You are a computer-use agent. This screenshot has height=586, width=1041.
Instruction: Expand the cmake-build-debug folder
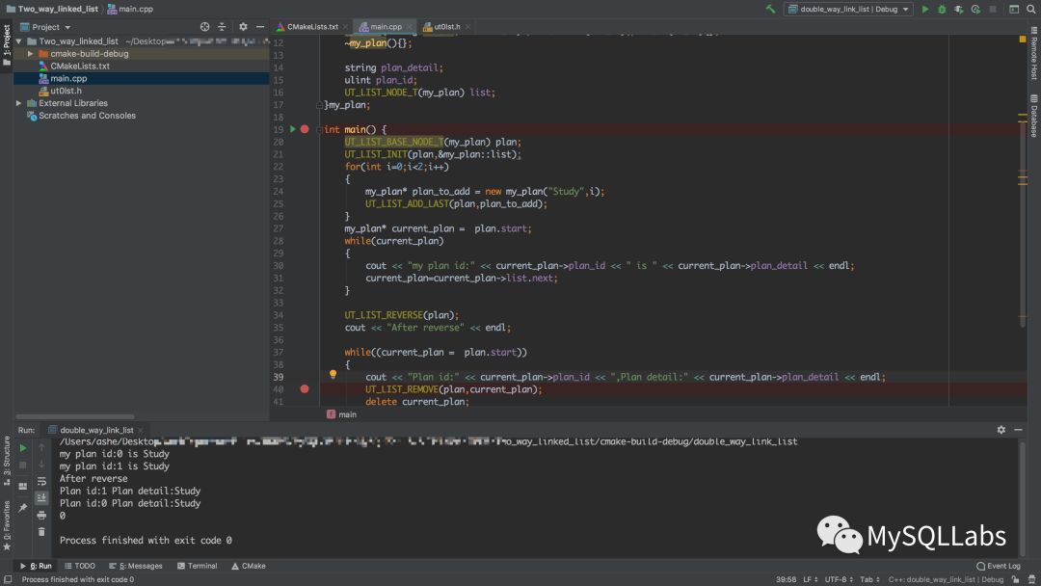tap(31, 54)
